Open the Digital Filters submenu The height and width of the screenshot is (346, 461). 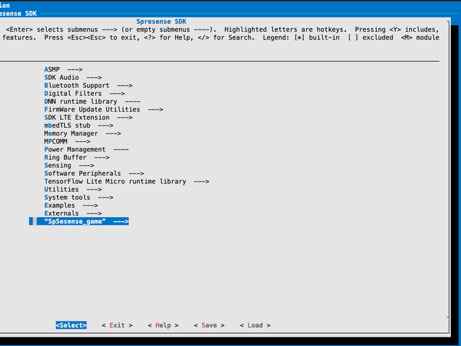coord(84,93)
